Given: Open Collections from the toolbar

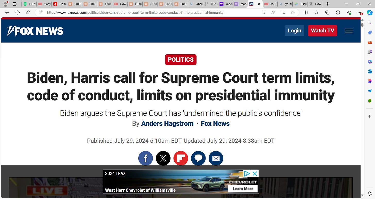Looking at the screenshot, I should [327, 13].
